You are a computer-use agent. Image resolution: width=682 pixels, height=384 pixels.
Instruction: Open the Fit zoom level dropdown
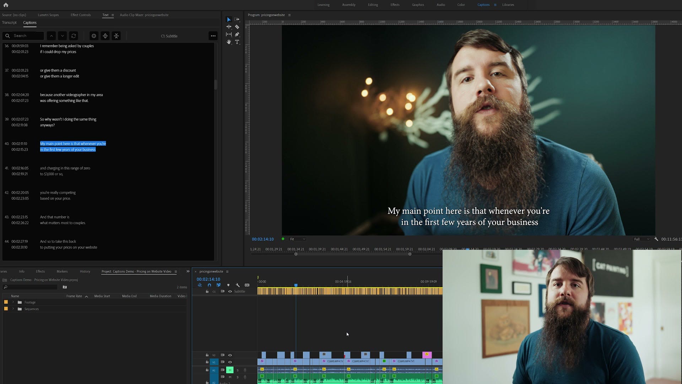pyautogui.click(x=297, y=239)
